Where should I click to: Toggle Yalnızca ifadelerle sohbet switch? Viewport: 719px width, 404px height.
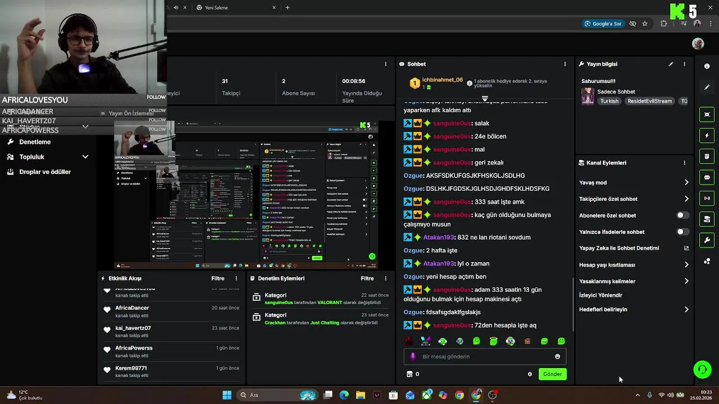click(682, 232)
